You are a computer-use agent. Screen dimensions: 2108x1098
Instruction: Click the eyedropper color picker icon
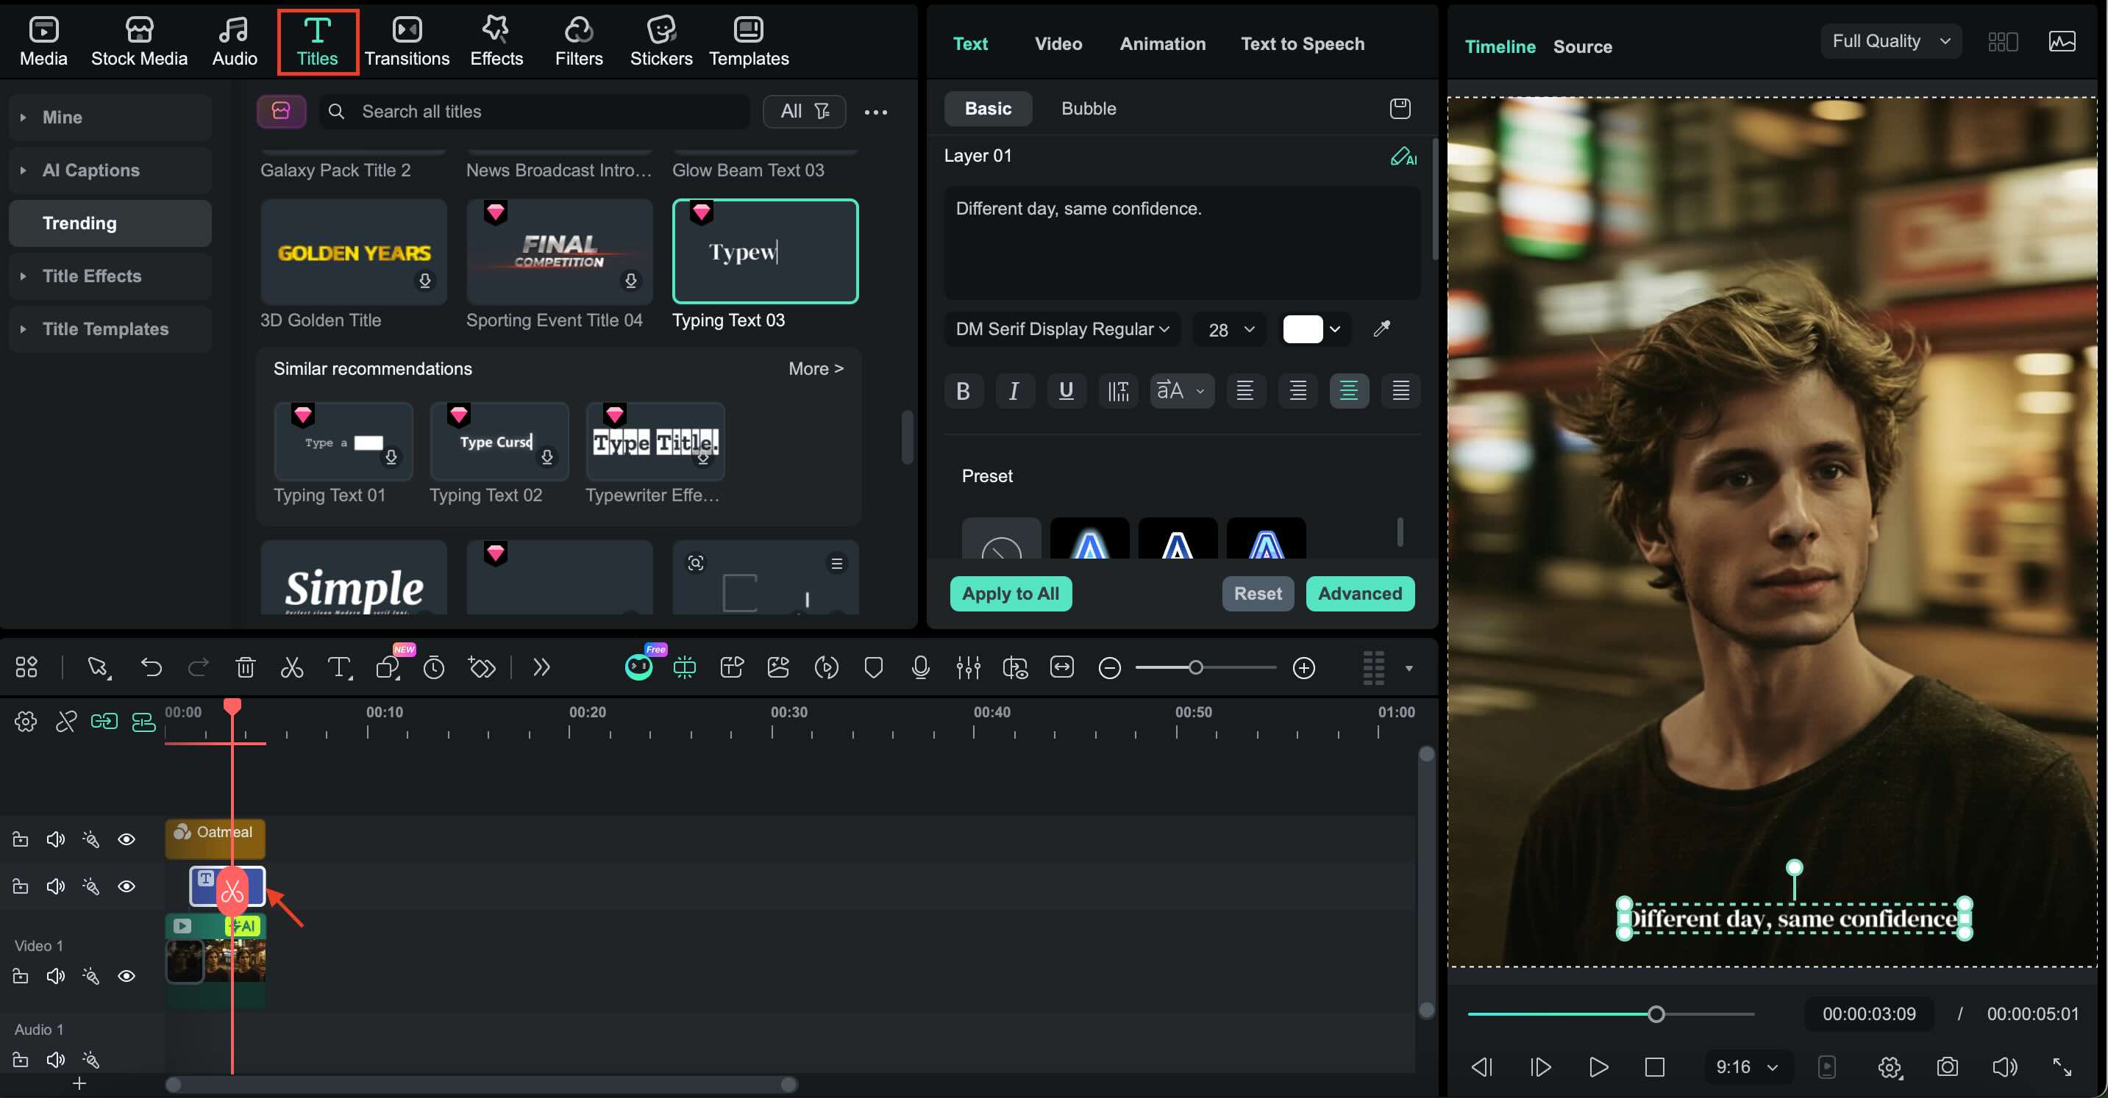[x=1381, y=329]
